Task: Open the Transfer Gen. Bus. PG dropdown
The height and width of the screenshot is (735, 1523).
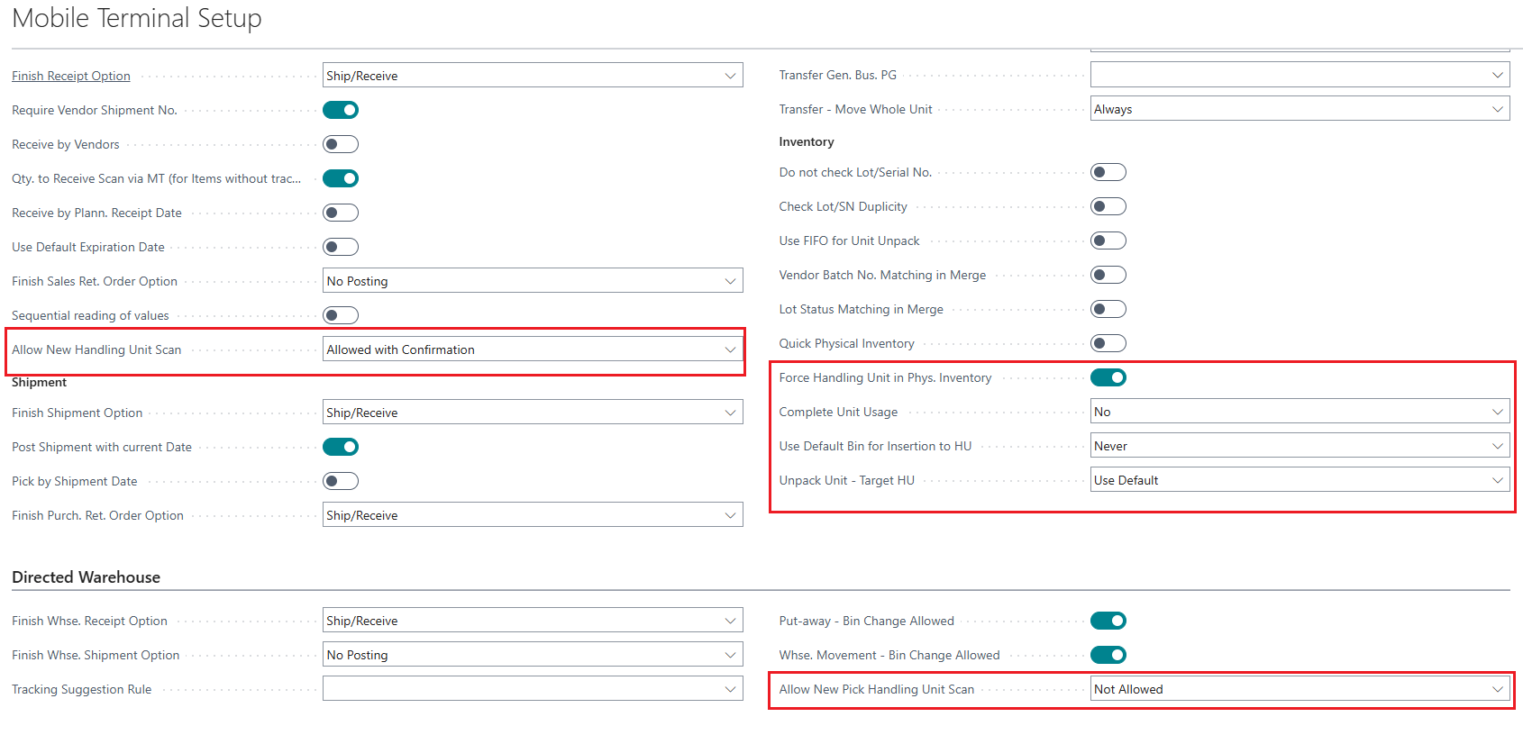Action: point(1299,75)
